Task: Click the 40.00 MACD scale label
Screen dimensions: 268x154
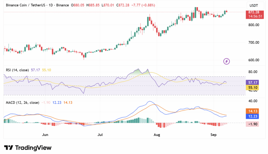Action: coord(253,101)
